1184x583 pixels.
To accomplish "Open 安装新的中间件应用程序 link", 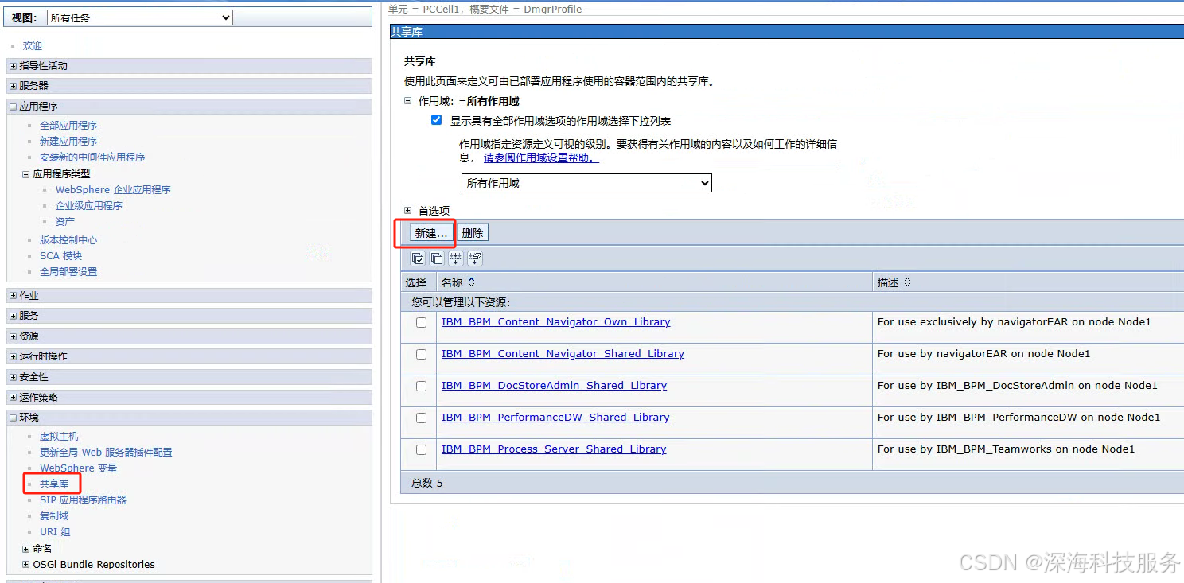I will [92, 157].
